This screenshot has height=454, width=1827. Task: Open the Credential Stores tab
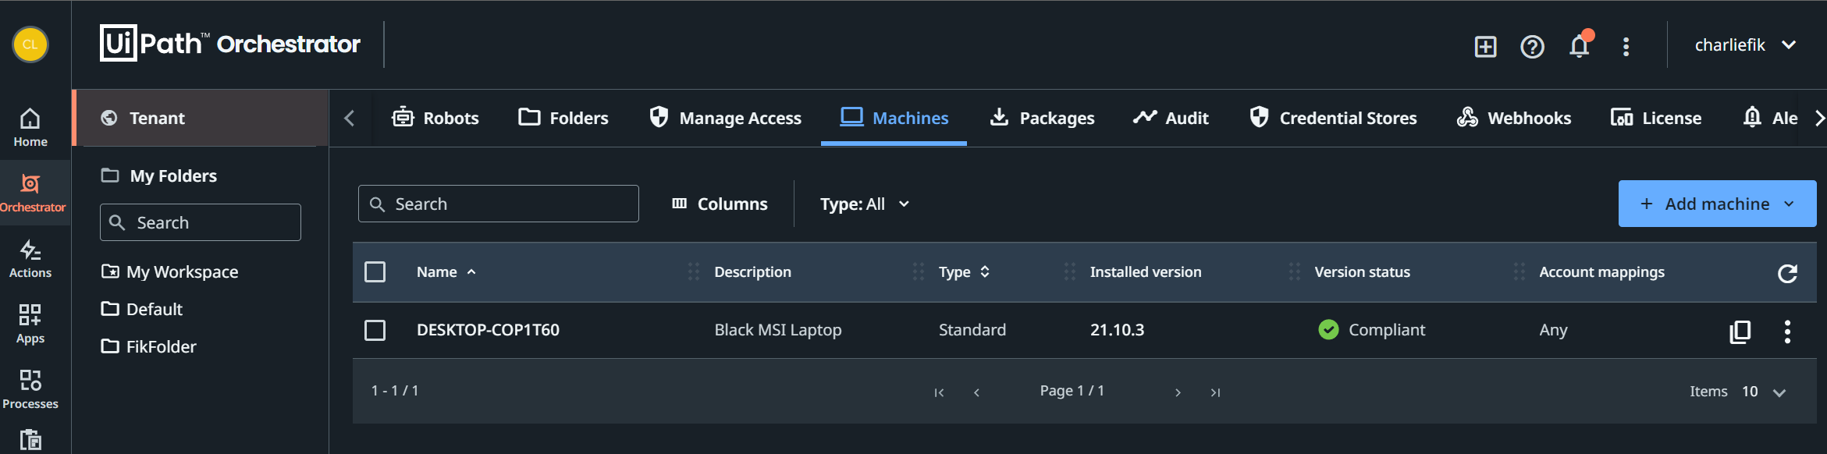pos(1333,119)
